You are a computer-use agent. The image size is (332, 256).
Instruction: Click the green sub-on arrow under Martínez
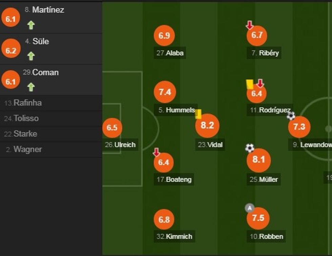[x=31, y=25]
